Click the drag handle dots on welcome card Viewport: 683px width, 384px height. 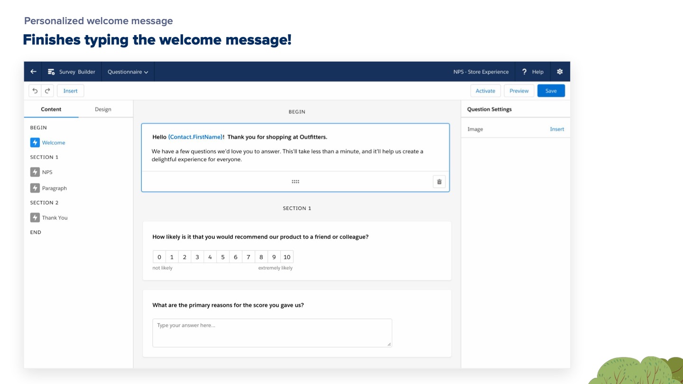(x=295, y=182)
